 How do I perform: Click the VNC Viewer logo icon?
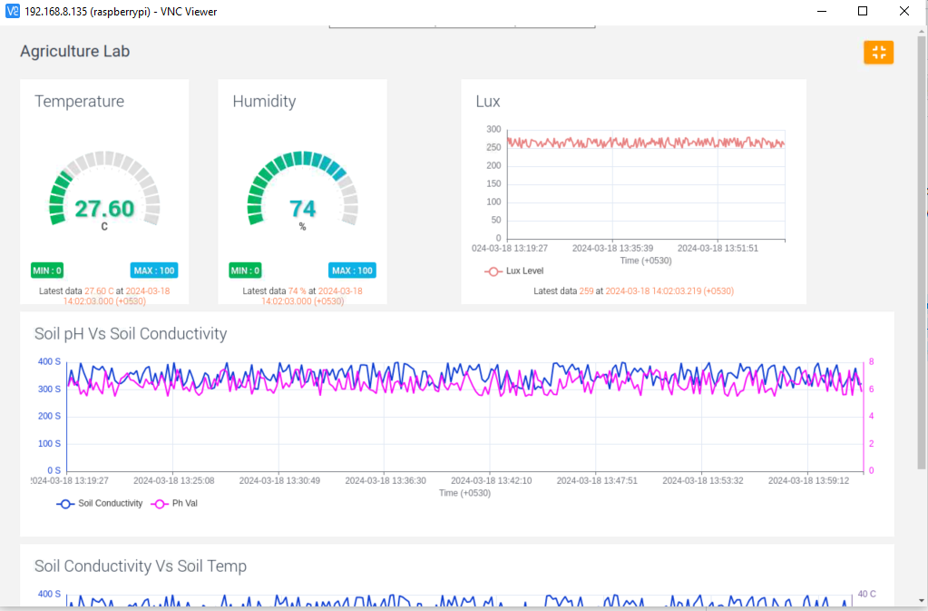pos(12,11)
